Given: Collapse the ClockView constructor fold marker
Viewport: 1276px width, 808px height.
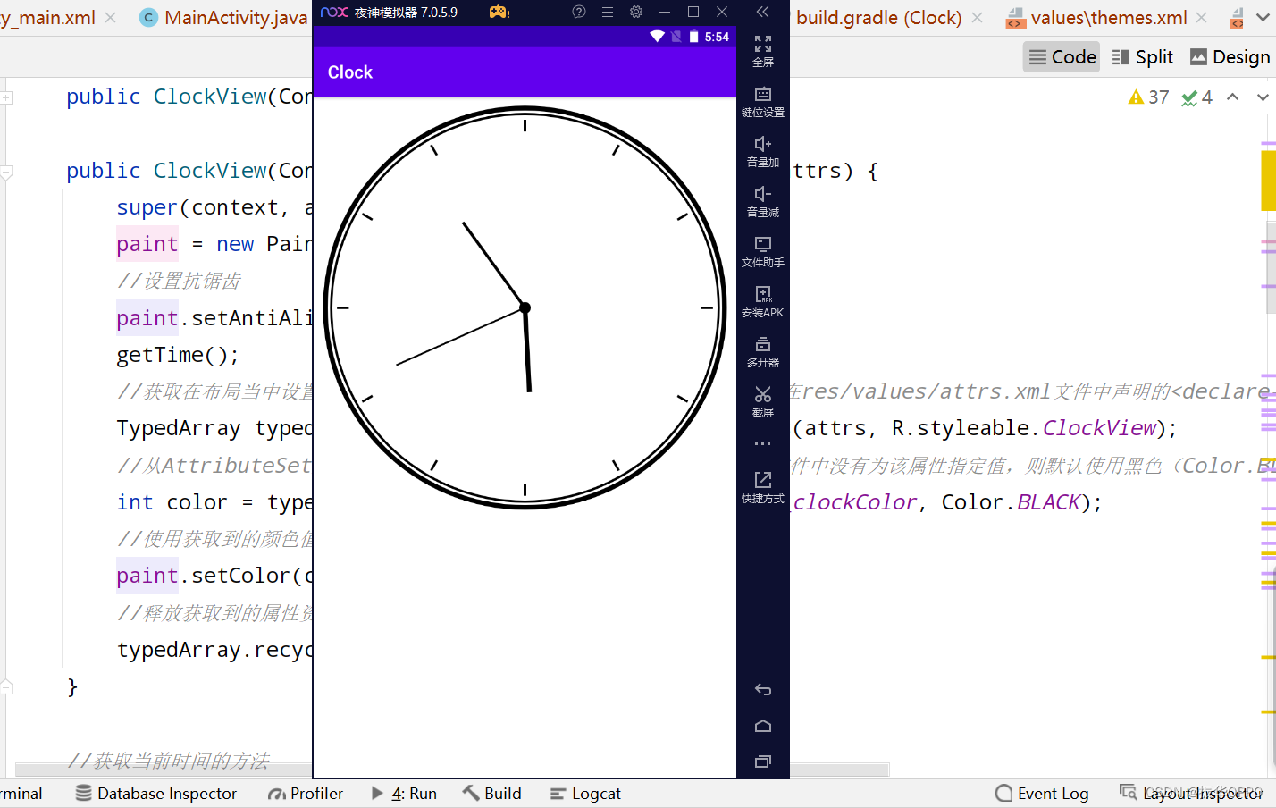Looking at the screenshot, I should [x=6, y=173].
